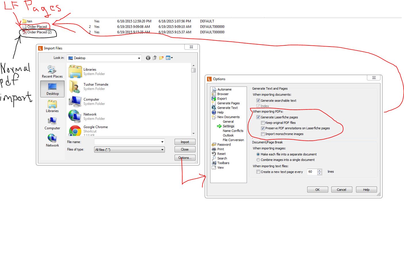Image resolution: width=404 pixels, height=254 pixels.
Task: Open Help category in the Options tree
Action: [220, 112]
